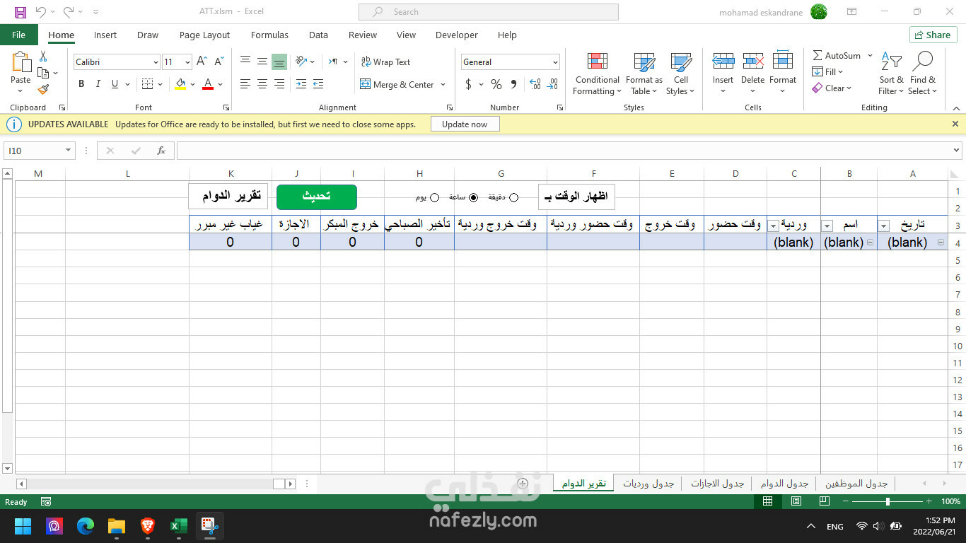The height and width of the screenshot is (543, 966).
Task: Click the Align Left icon
Action: pyautogui.click(x=245, y=84)
